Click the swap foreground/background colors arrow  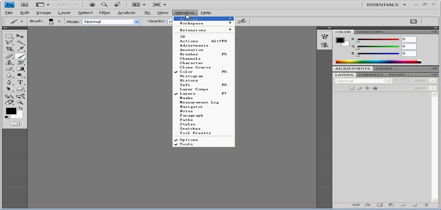[20, 108]
